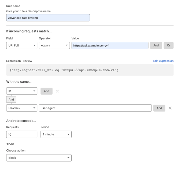Remove the IP characteristic with X icon

pos(57,91)
